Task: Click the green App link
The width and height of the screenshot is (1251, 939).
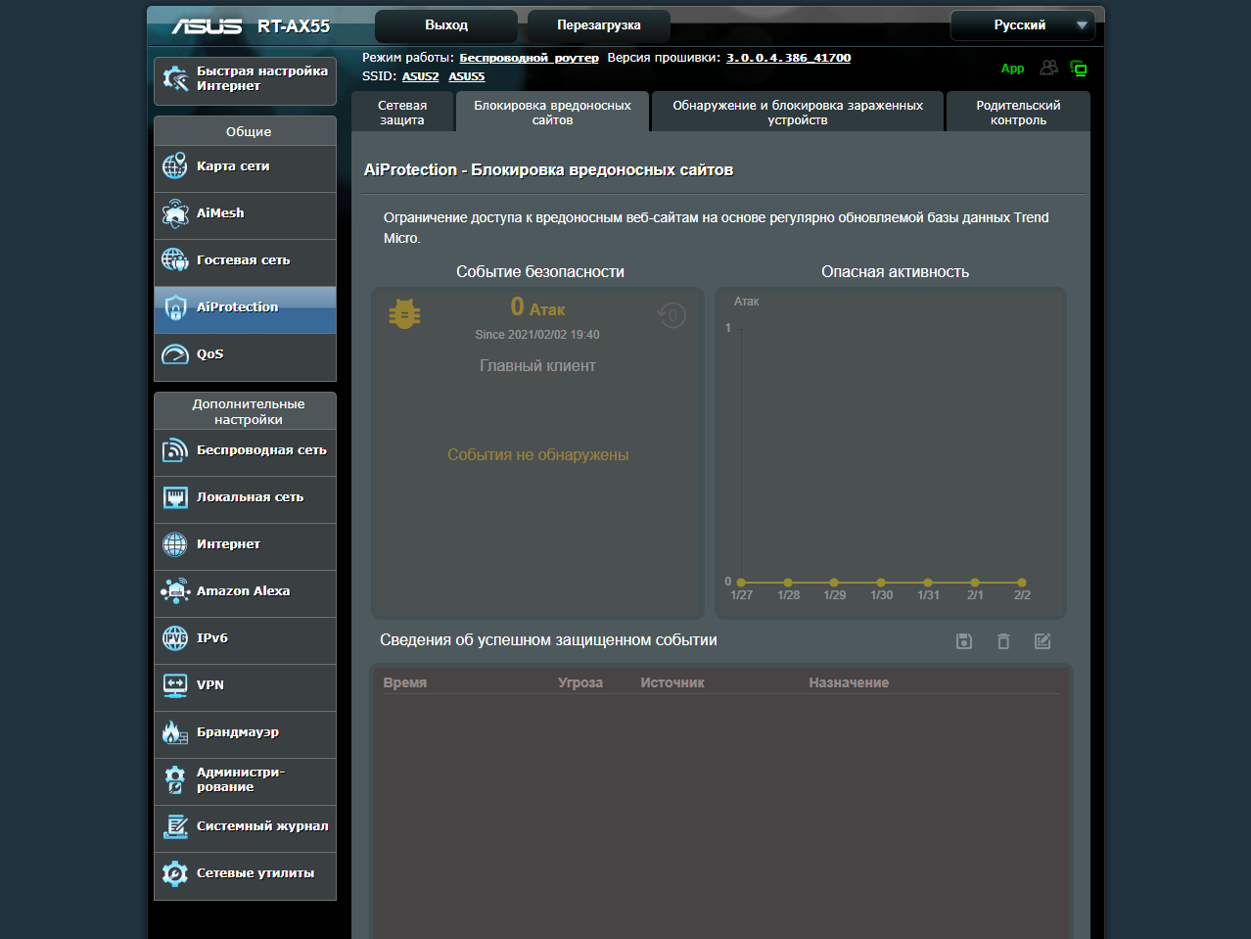Action: point(1012,69)
